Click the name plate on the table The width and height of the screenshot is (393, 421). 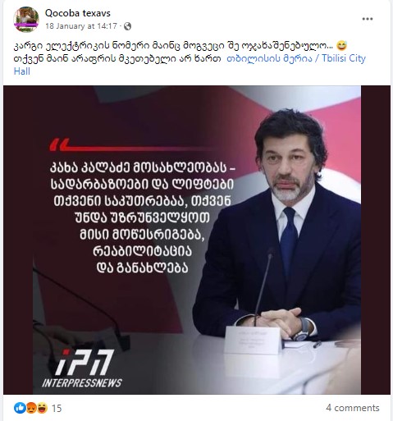(253, 340)
